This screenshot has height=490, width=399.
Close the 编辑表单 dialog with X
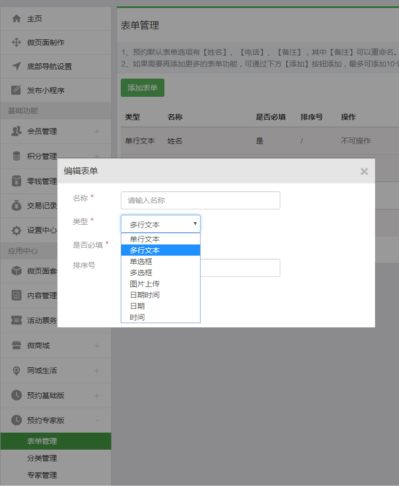(x=364, y=171)
